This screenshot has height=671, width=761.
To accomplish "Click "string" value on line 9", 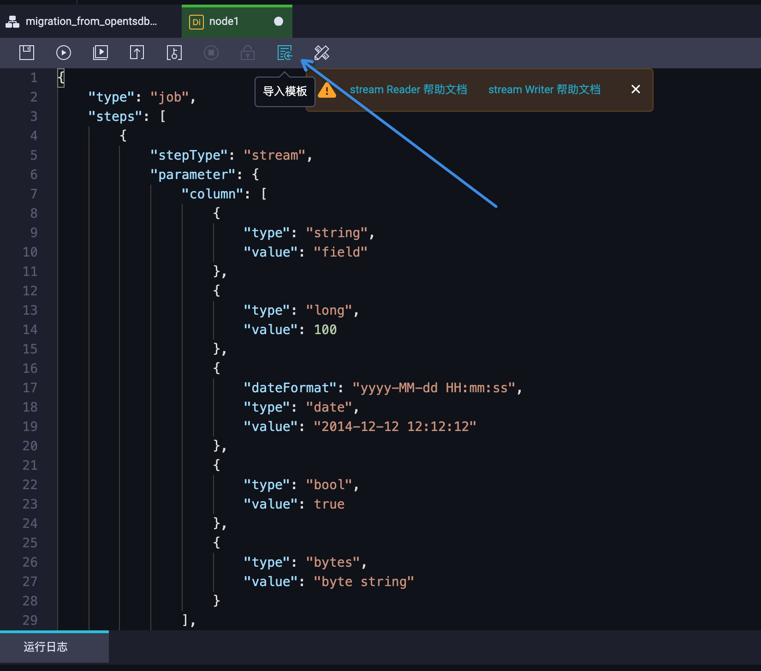I will pyautogui.click(x=337, y=233).
